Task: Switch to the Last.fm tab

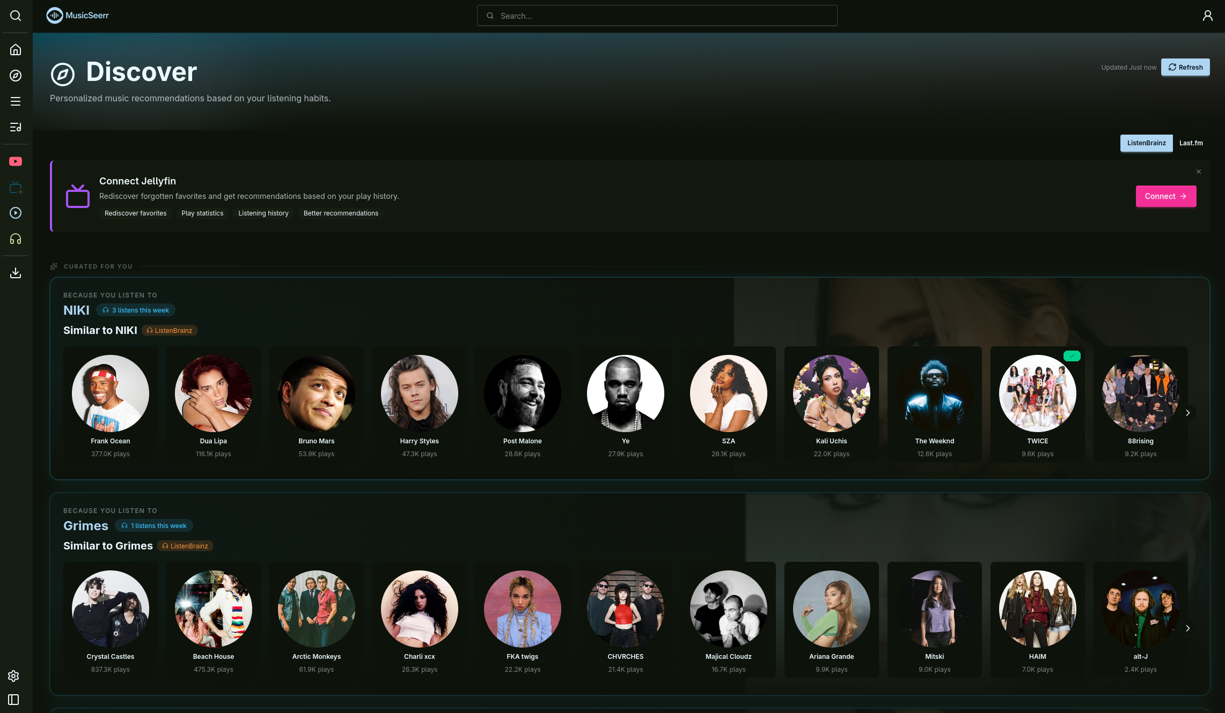Action: coord(1191,143)
